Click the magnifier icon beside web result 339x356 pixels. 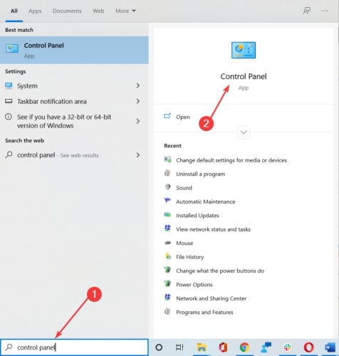[9, 155]
